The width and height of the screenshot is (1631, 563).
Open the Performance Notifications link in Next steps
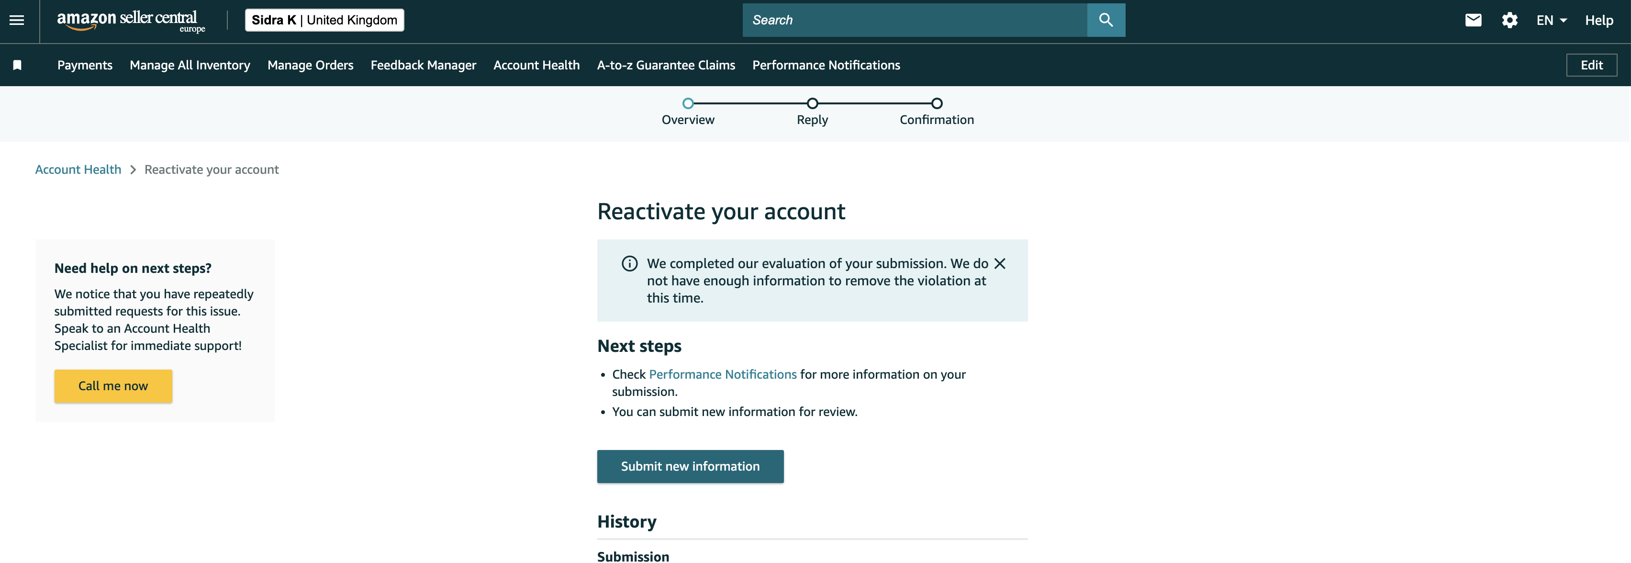pos(723,374)
